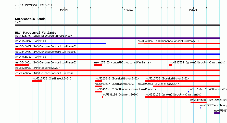This screenshot has height=123, width=227.
Task: Open the esv3640055 variant label
Action: [125, 89]
